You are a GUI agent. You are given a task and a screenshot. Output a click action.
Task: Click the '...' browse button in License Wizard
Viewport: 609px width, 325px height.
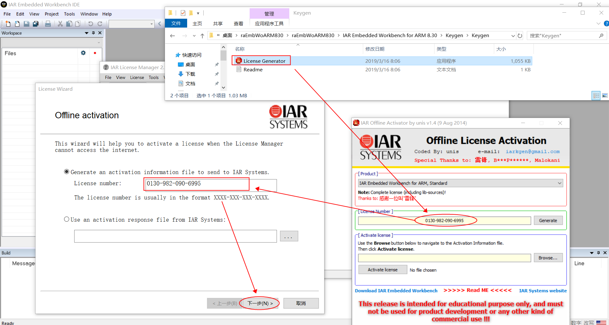pyautogui.click(x=289, y=236)
